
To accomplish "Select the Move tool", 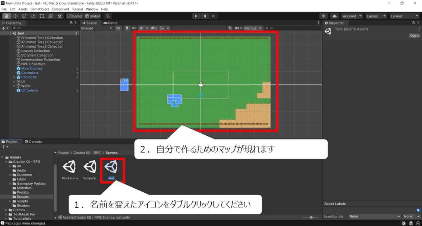I will coord(15,16).
